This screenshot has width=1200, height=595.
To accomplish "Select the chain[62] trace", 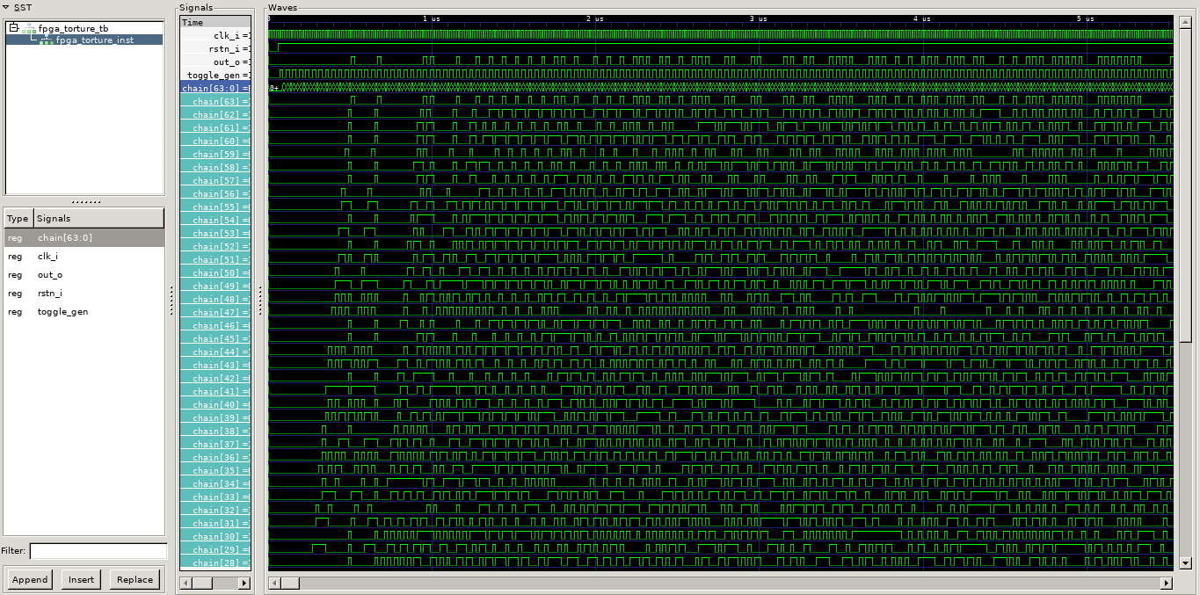I will pyautogui.click(x=215, y=114).
